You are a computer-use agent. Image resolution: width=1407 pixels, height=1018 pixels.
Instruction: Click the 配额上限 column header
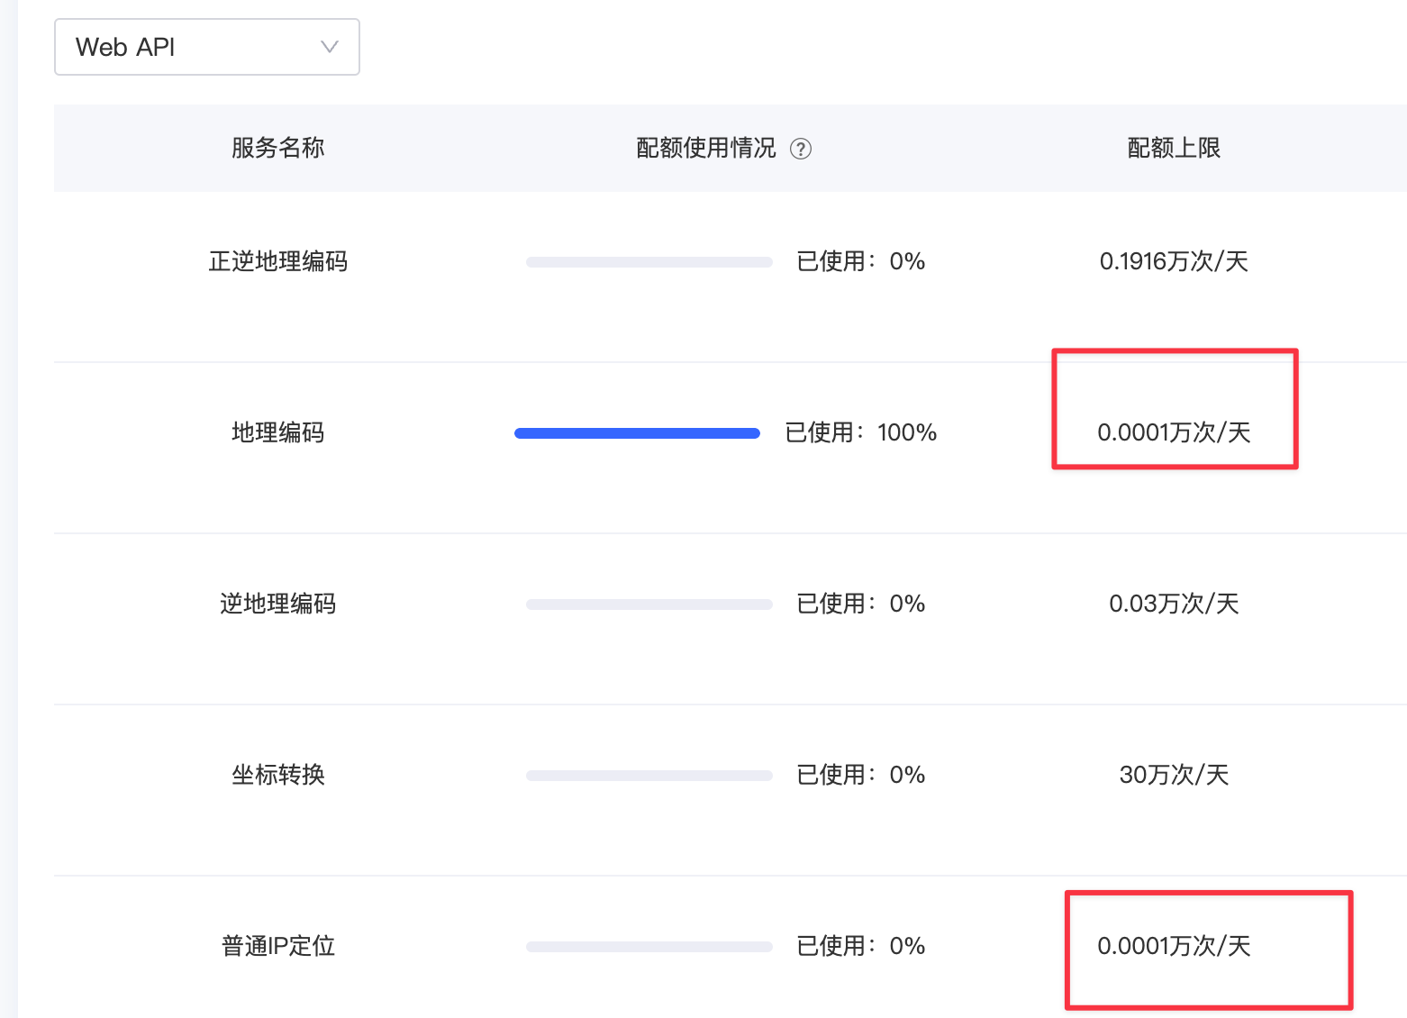coord(1174,148)
